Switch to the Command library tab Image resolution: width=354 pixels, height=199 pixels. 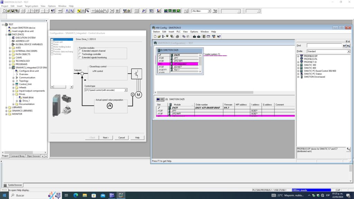[x=17, y=156]
